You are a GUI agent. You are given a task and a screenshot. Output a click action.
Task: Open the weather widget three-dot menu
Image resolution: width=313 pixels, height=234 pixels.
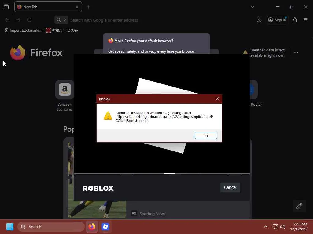coord(296,52)
